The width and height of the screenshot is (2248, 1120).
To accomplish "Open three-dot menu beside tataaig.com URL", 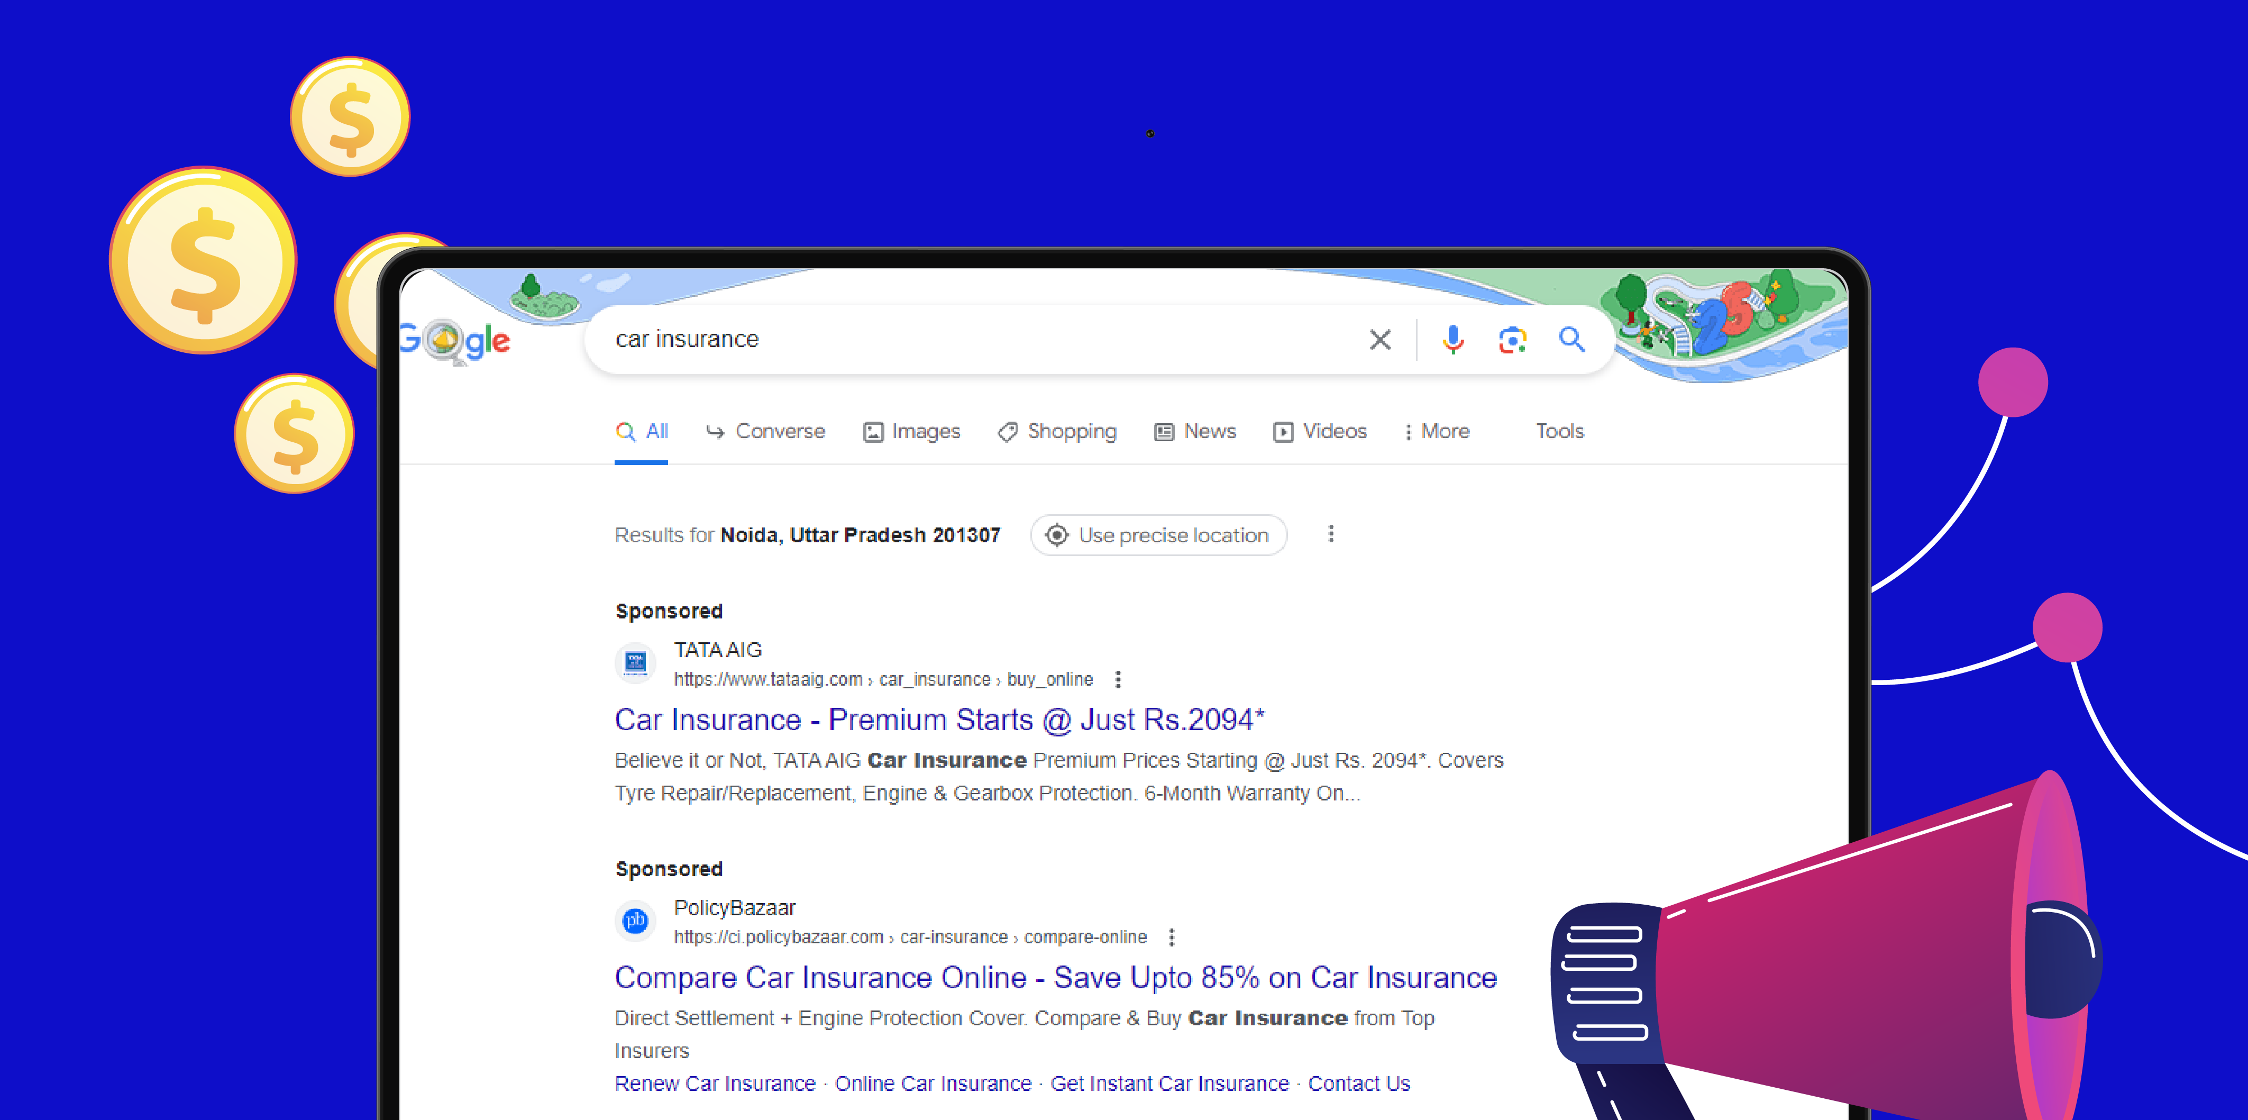I will coord(1118,679).
